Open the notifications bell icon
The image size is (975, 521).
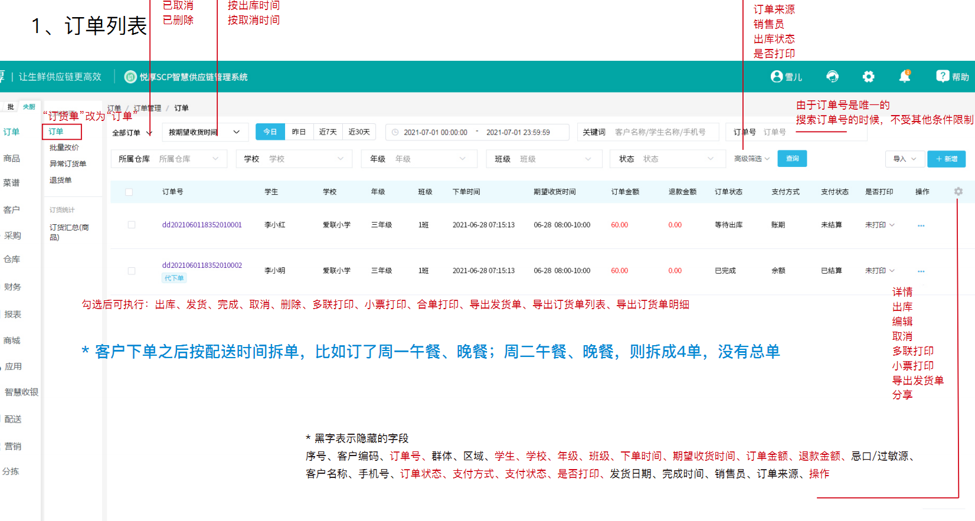(904, 76)
